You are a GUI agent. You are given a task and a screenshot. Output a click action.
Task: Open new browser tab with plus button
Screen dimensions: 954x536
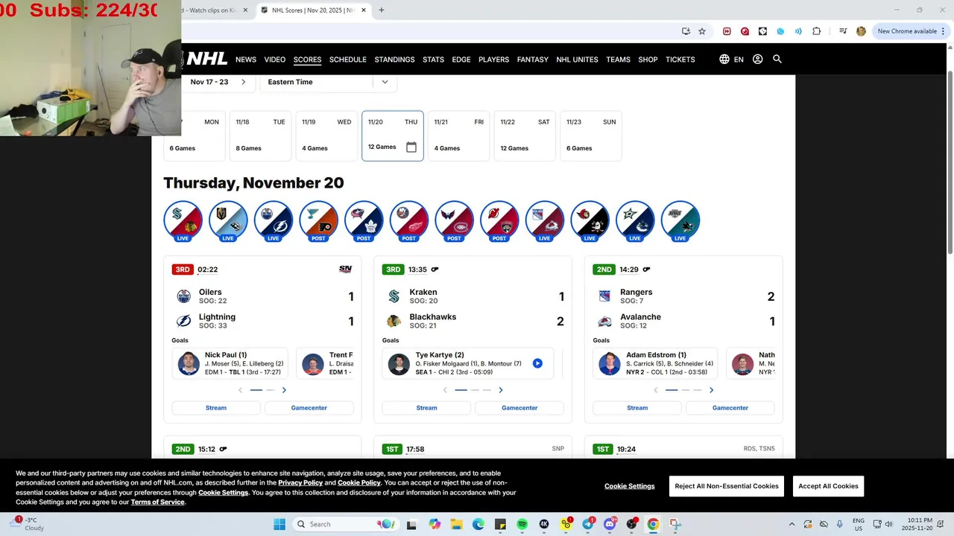[382, 10]
